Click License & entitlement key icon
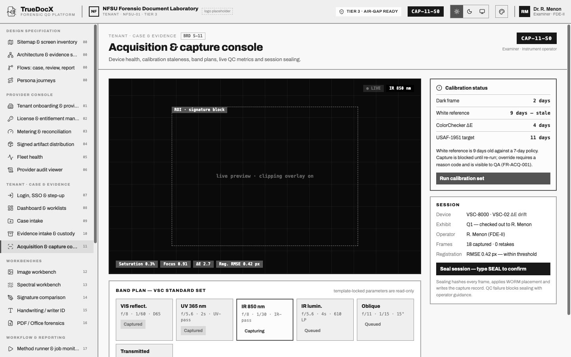 11,119
